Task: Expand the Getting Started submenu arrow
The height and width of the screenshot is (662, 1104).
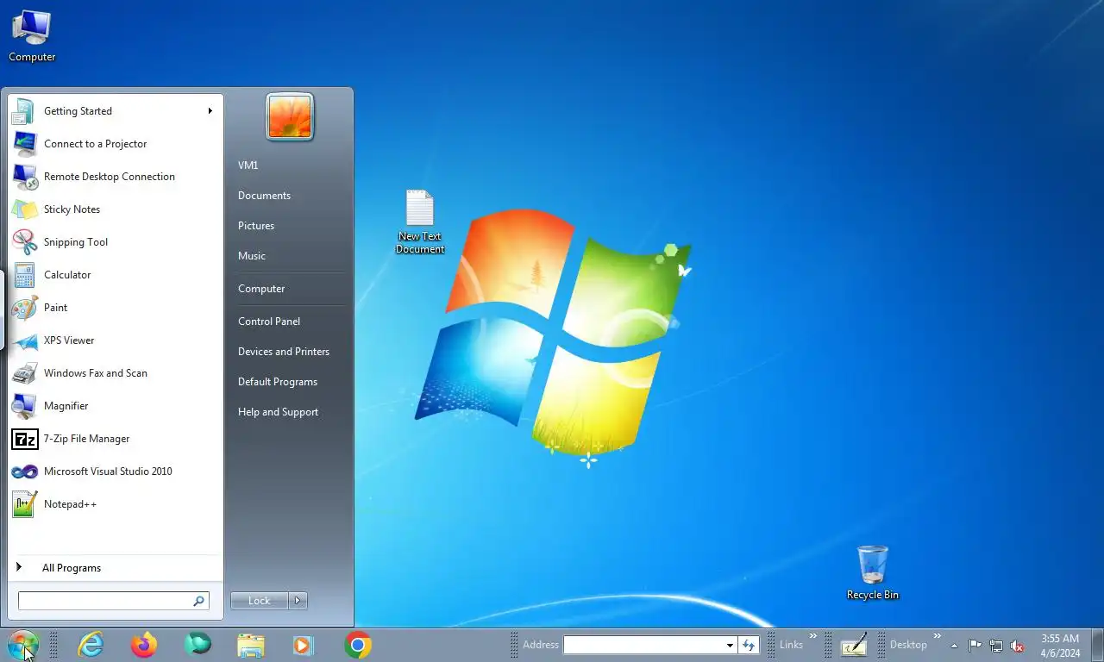Action: coord(210,111)
